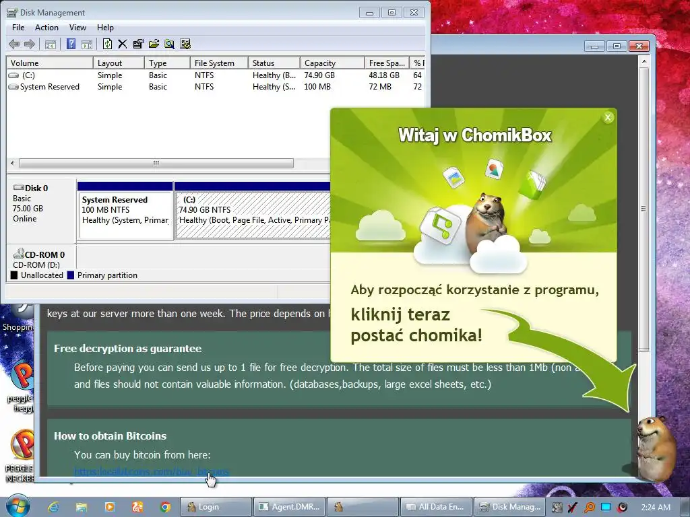Open the blue Help question-mark icon
Viewport: 690px width, 517px height.
click(x=71, y=44)
